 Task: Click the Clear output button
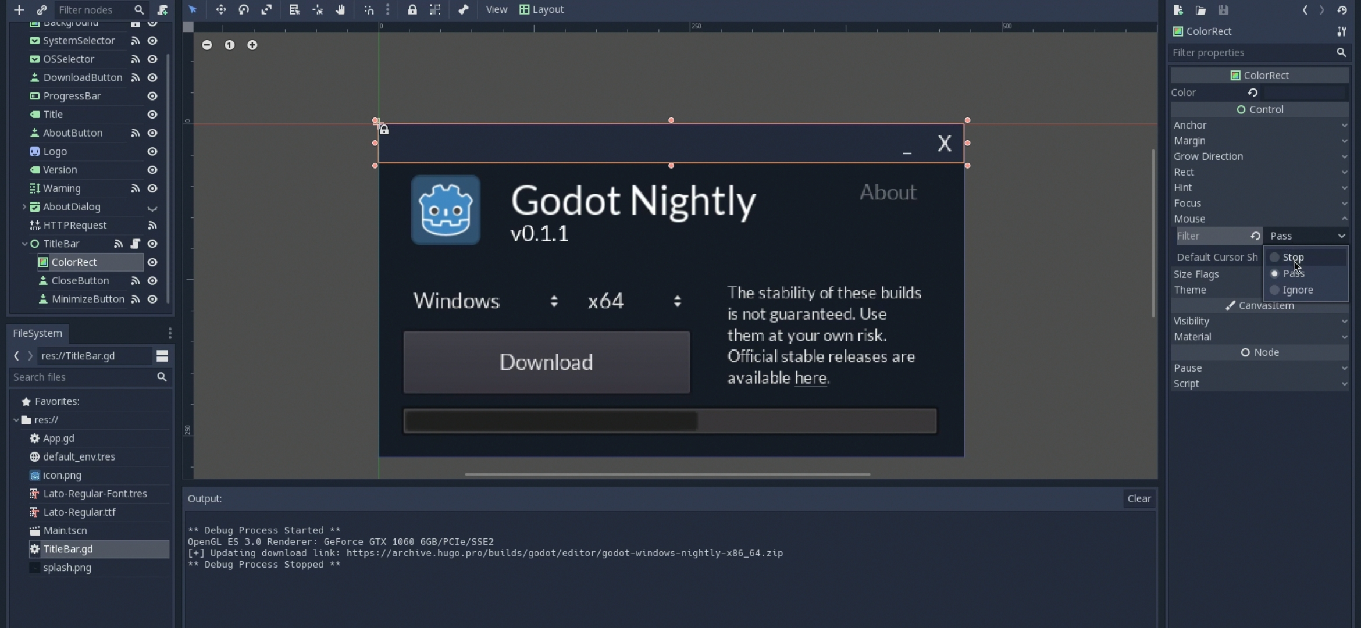[x=1138, y=498]
